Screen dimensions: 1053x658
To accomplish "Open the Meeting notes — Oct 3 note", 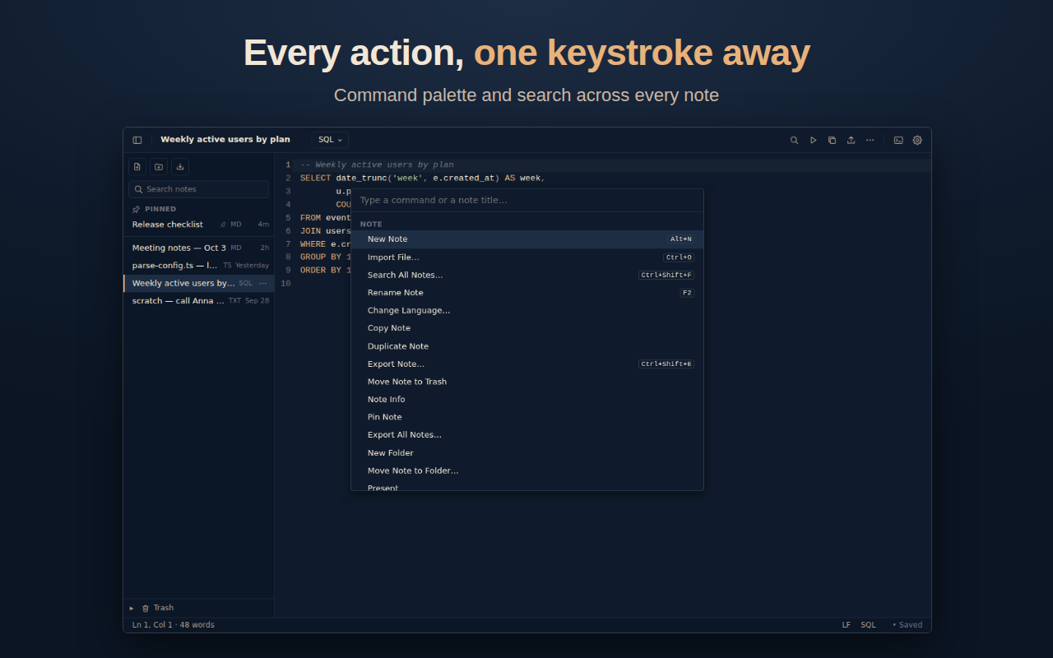I will point(199,248).
